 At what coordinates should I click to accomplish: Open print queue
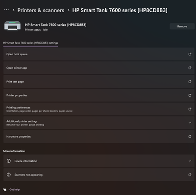(99, 54)
